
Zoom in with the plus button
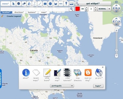point(117,30)
